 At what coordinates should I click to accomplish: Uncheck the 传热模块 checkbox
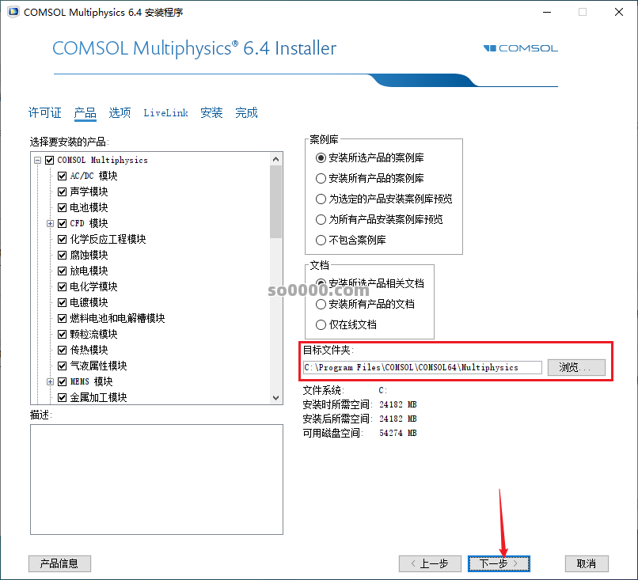[62, 350]
